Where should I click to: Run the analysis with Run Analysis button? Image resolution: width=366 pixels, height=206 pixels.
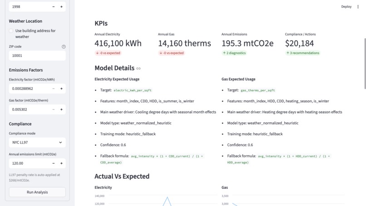(37, 192)
